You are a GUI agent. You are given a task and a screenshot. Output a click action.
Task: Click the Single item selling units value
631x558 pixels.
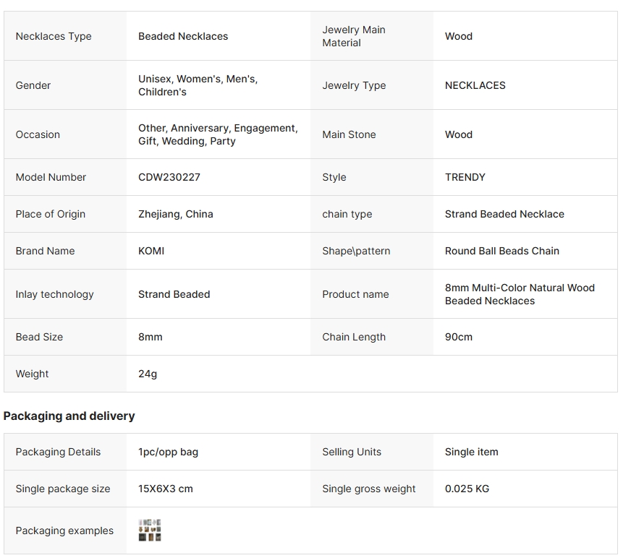[471, 452]
